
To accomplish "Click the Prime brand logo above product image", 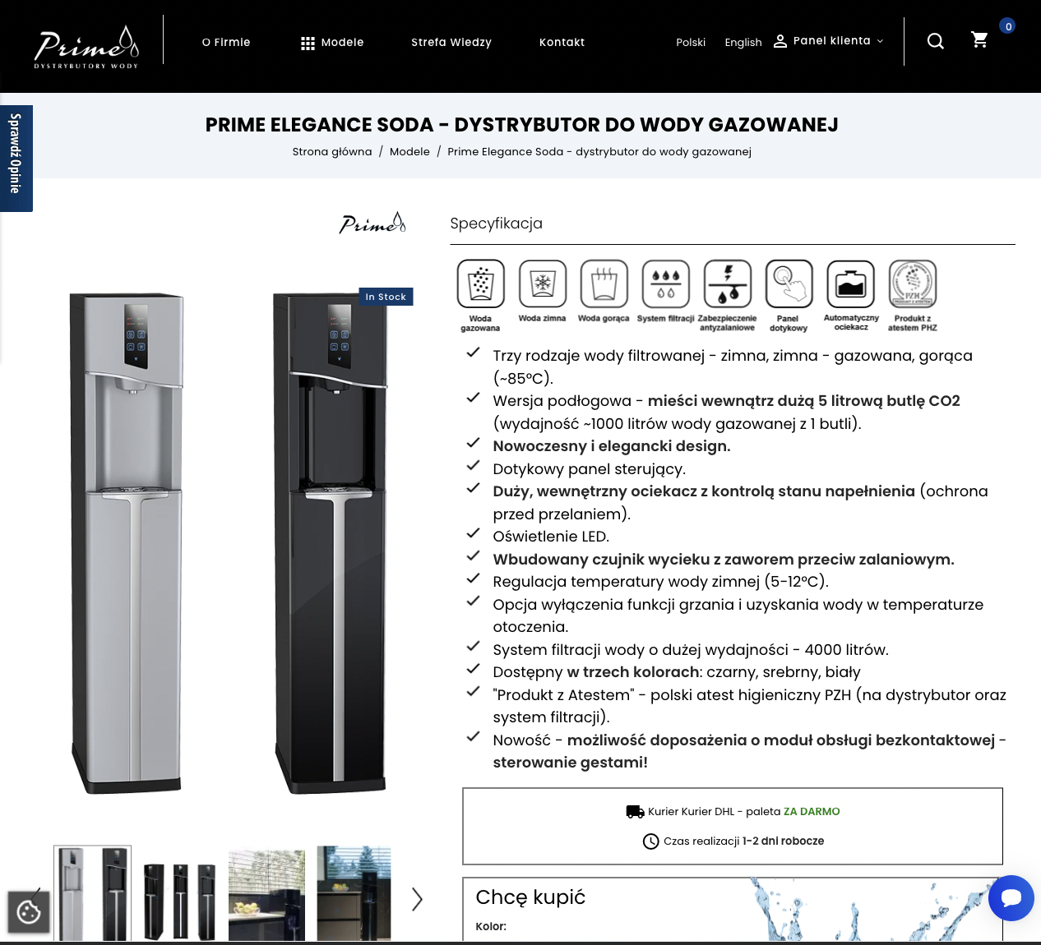I will coord(372,224).
